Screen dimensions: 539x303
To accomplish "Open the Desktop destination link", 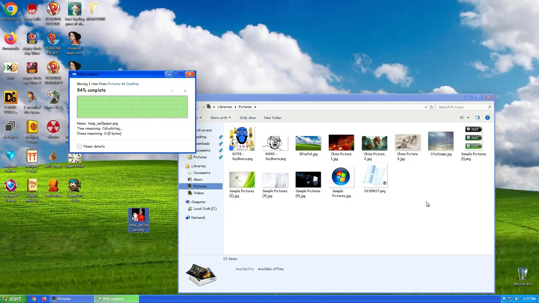I will [132, 84].
